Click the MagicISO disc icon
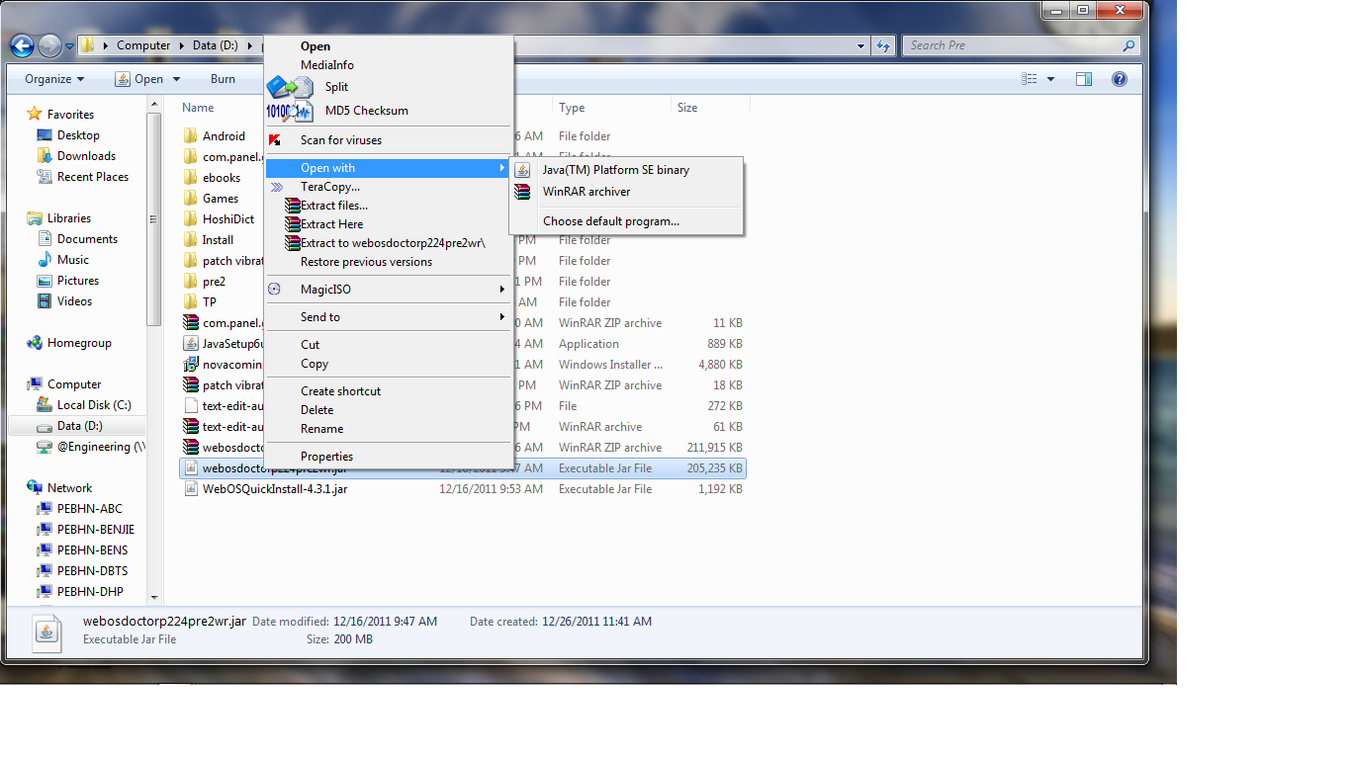 [x=275, y=290]
